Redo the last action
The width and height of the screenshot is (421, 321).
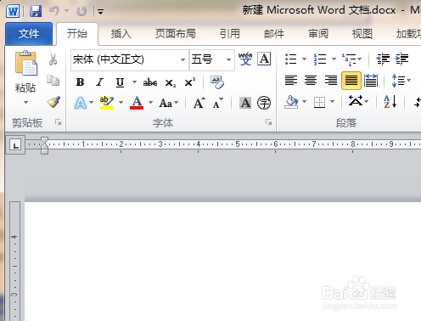tap(81, 11)
